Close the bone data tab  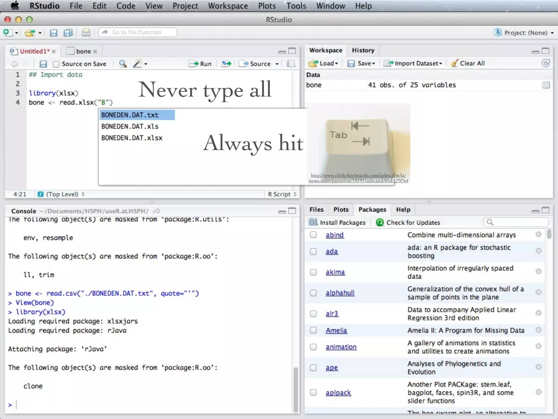95,51
